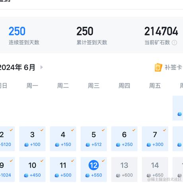
Task: Click the checkmark on day 3
Action: coord(42,130)
